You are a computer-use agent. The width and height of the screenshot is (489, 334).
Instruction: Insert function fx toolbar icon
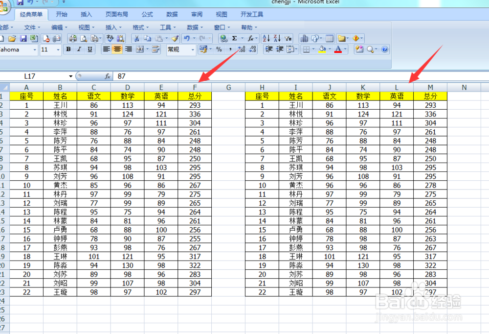250,38
